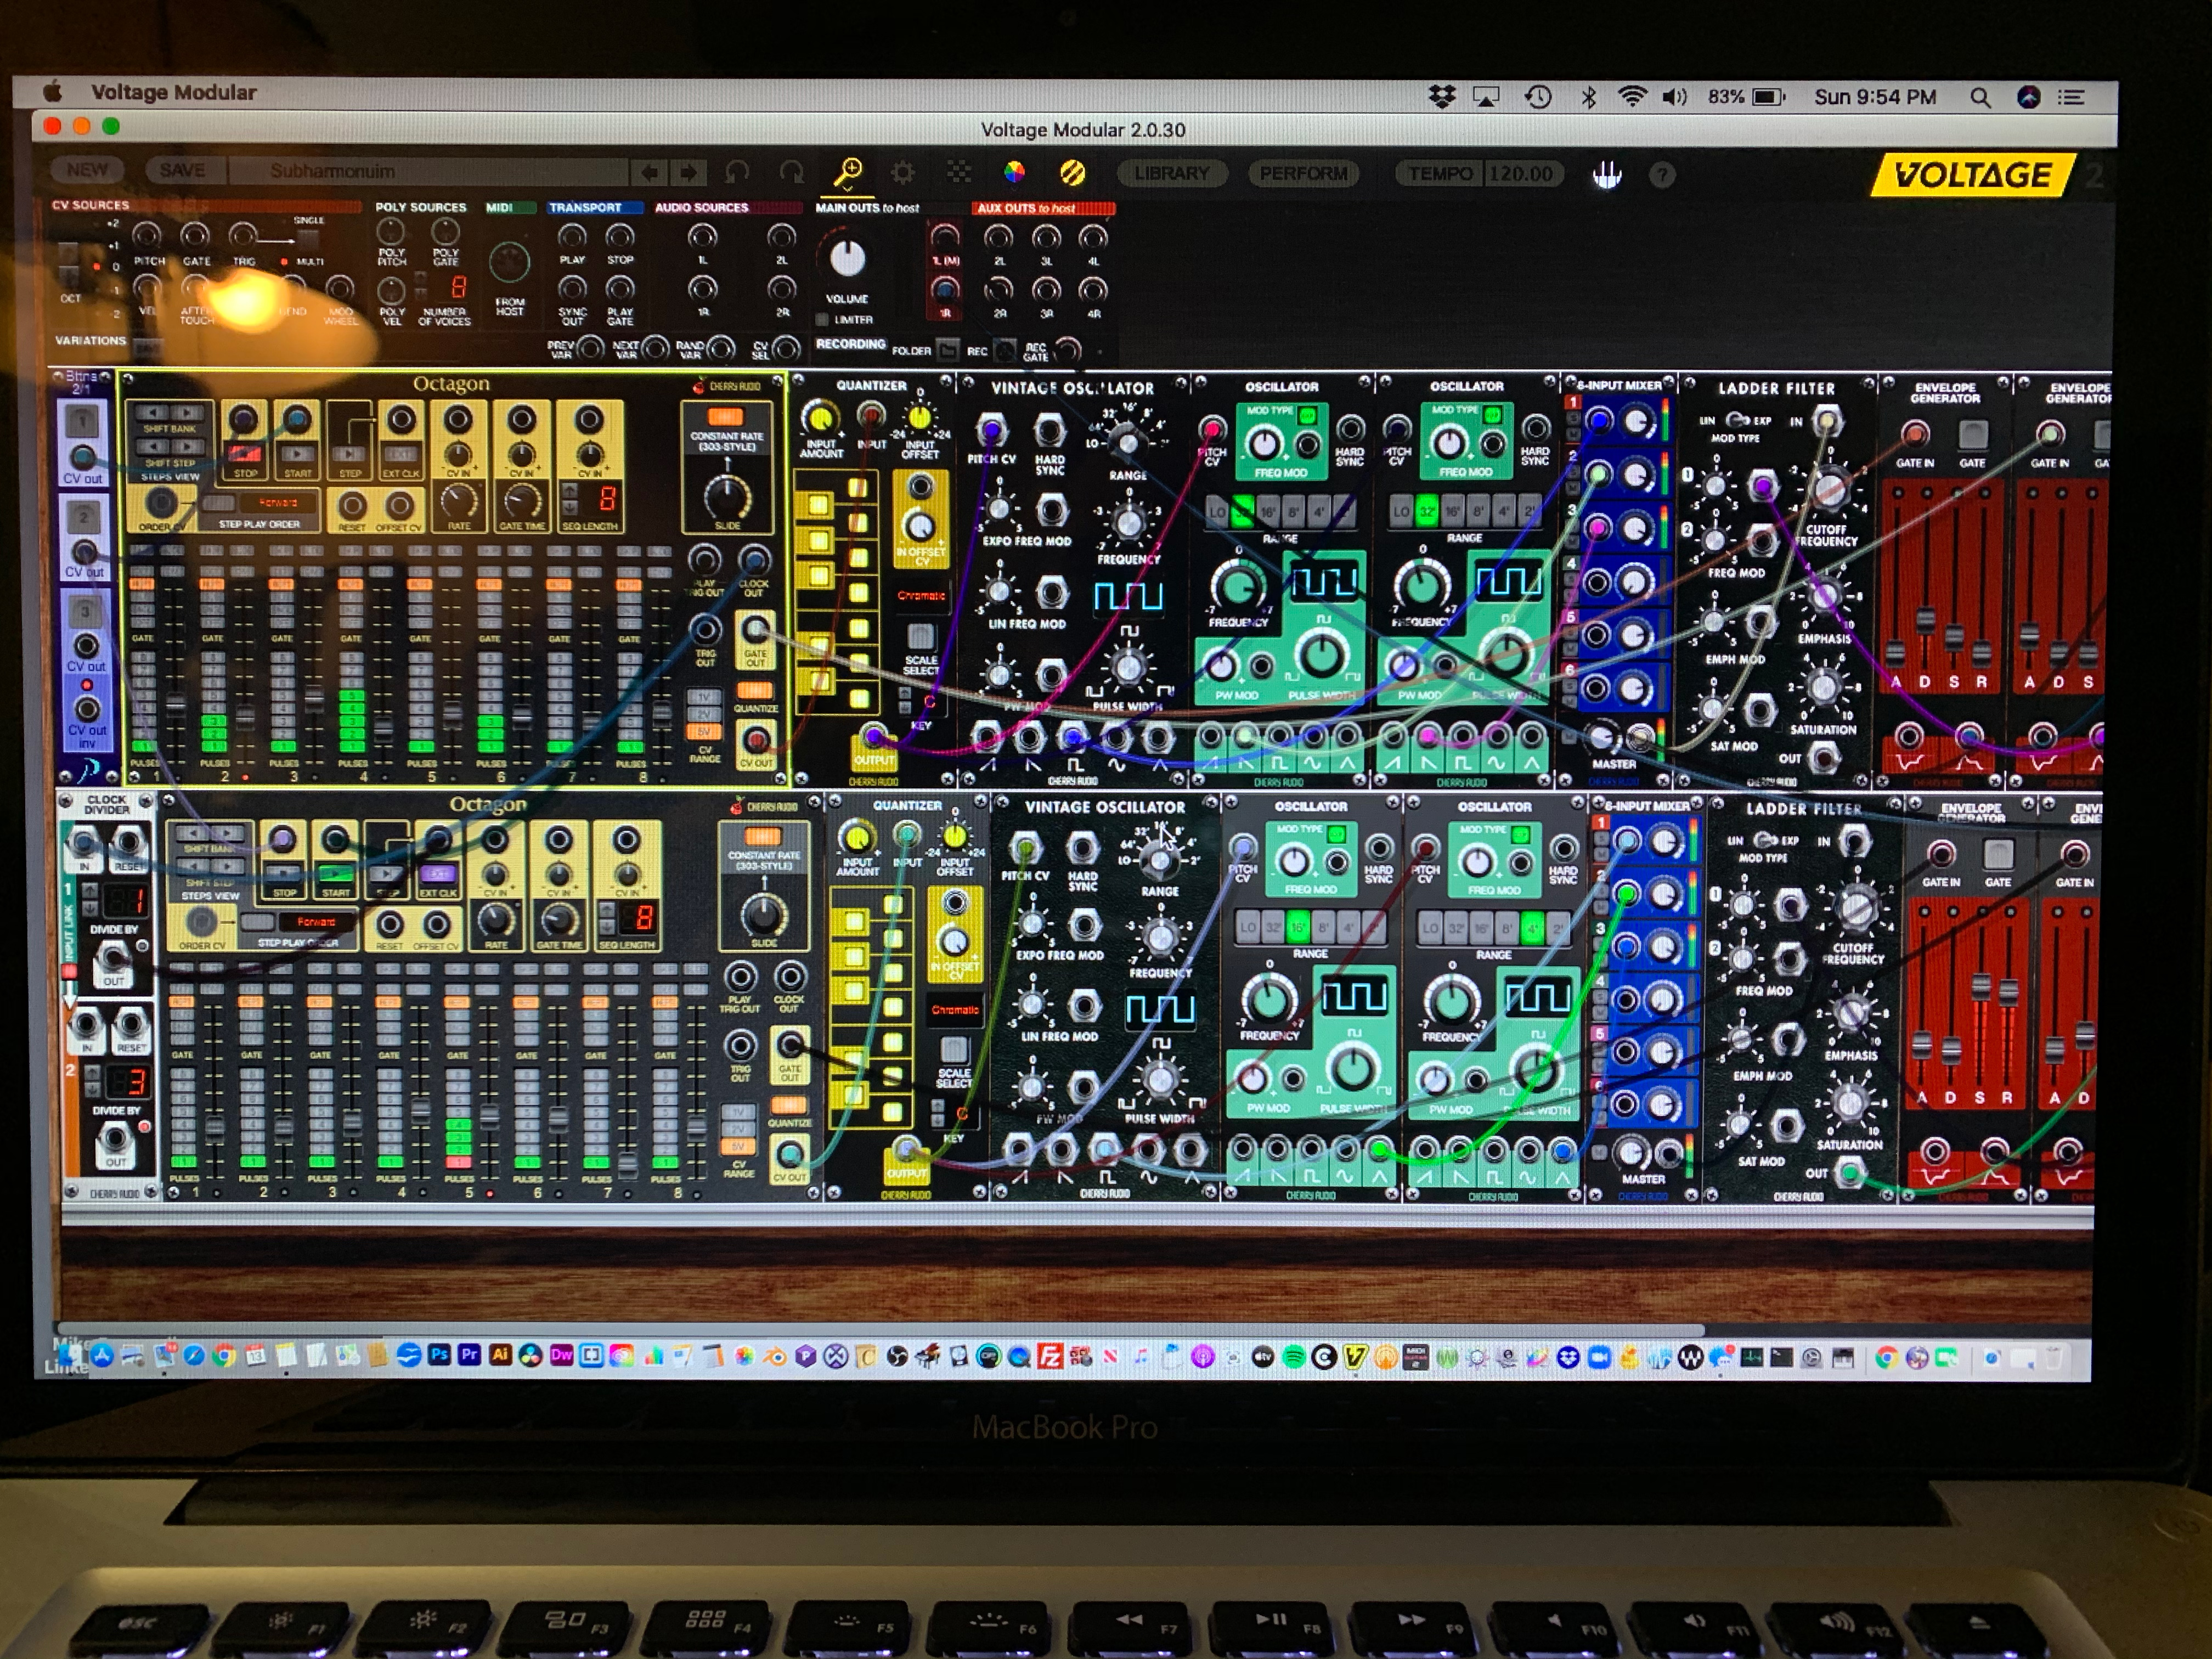Screen dimensions: 2212x1659
Task: Toggle LIN/EXP mod type on top Ladder Filter
Action: point(1738,420)
